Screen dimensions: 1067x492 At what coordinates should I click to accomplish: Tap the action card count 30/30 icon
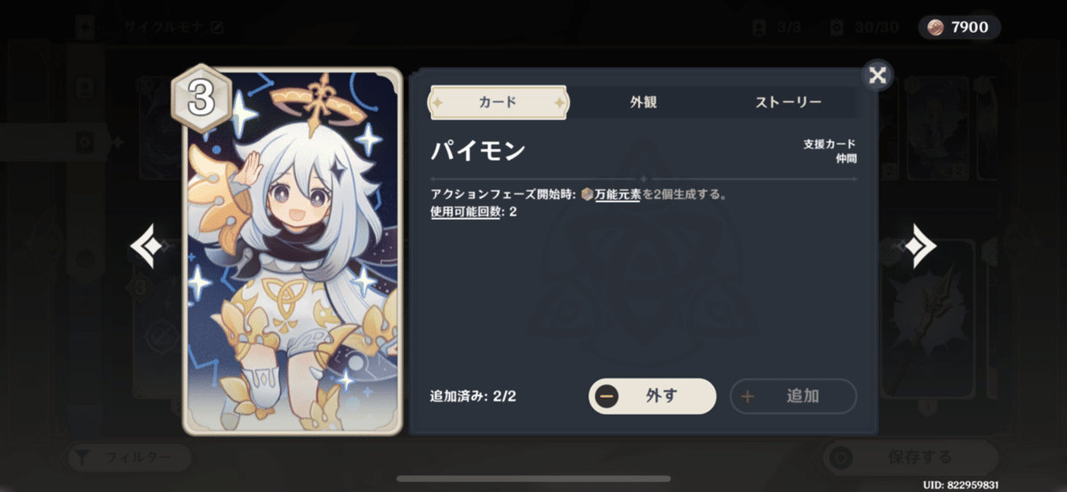click(836, 28)
